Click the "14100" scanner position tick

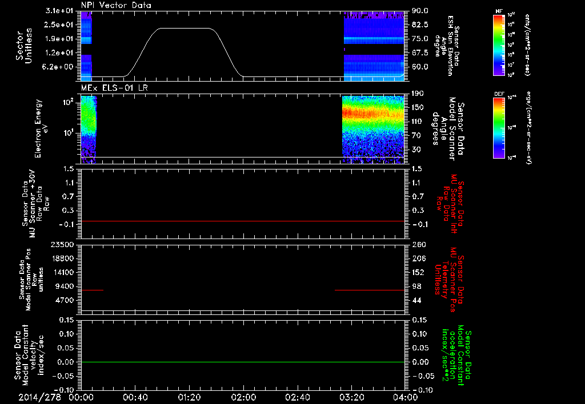63,272
